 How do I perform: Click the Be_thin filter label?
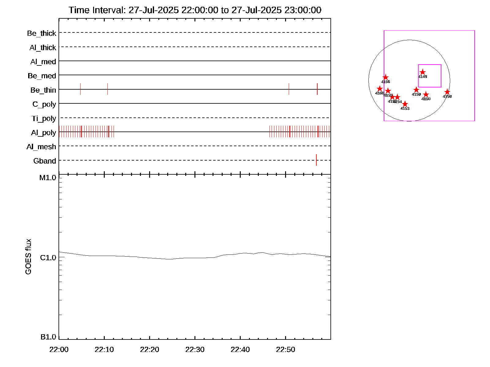click(x=43, y=90)
